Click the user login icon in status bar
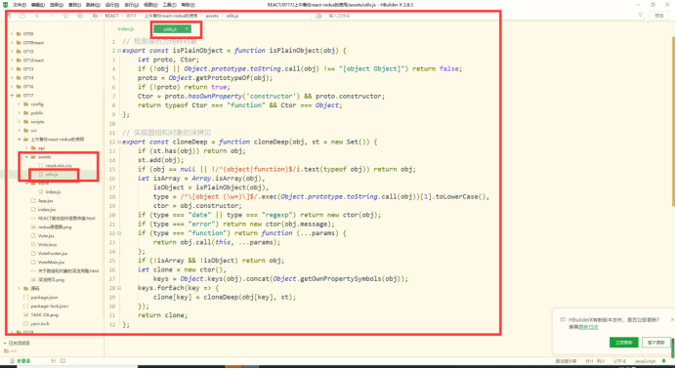The width and height of the screenshot is (676, 369). pos(12,361)
